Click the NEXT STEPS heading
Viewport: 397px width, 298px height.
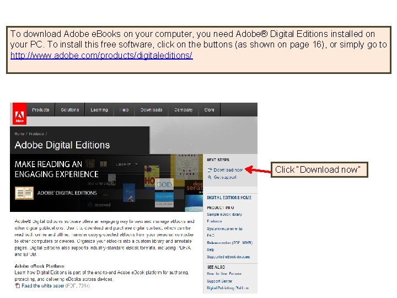[218, 160]
